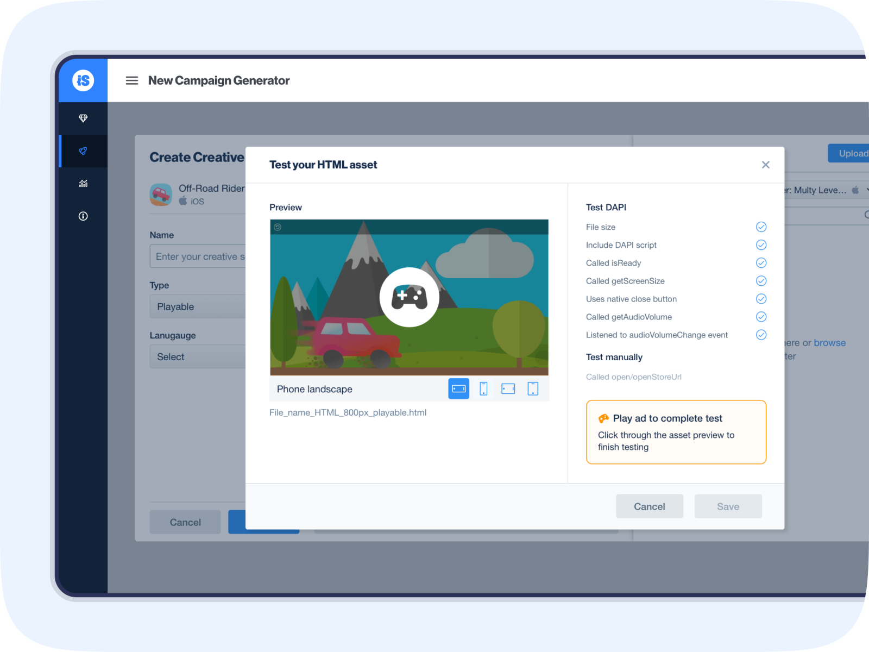Click the Called getAudioVolume label
The width and height of the screenshot is (869, 652).
629,317
